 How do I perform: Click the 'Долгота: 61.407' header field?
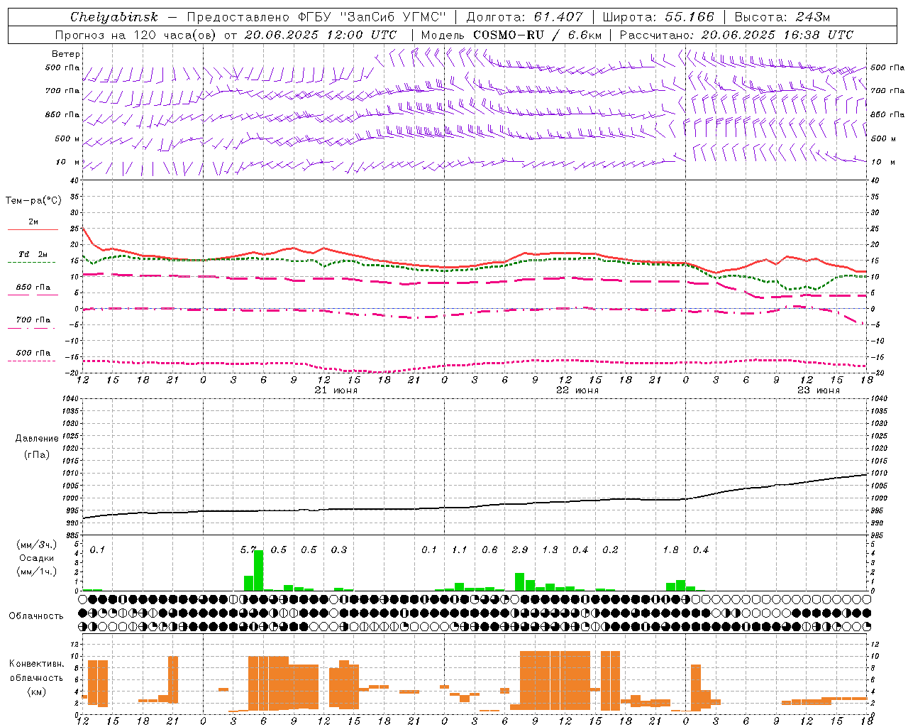pyautogui.click(x=525, y=17)
